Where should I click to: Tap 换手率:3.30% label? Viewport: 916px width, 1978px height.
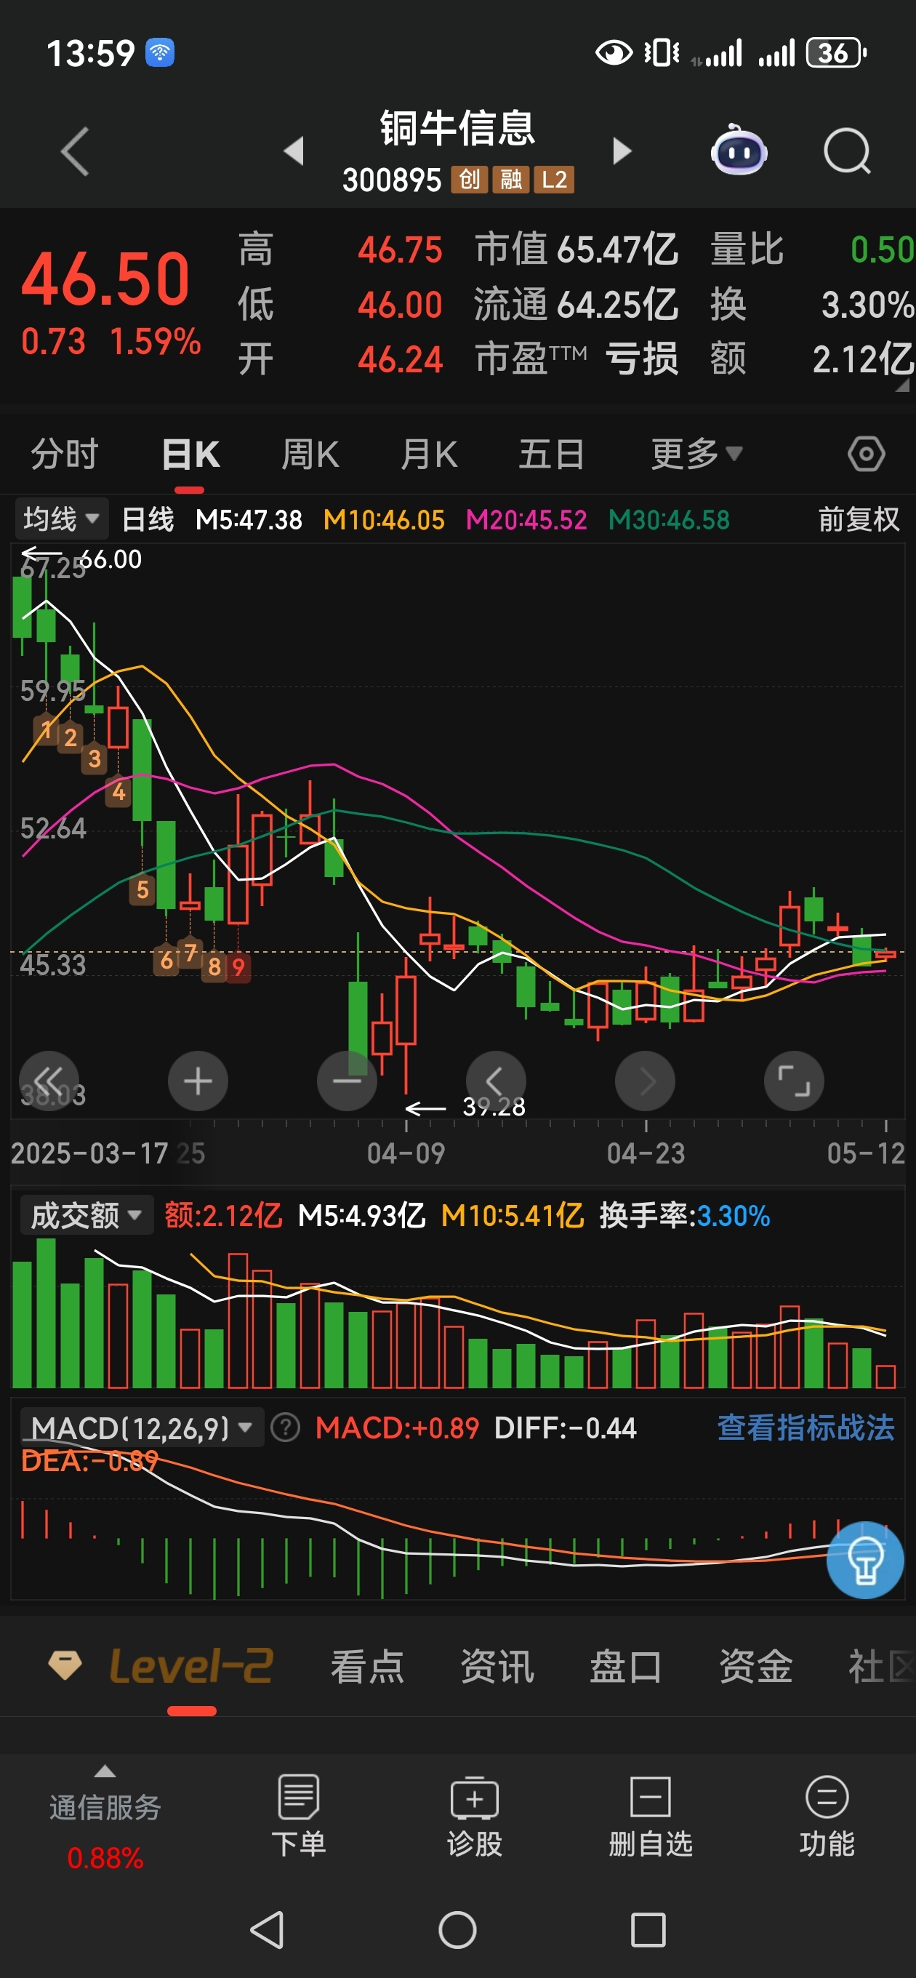(x=685, y=1215)
